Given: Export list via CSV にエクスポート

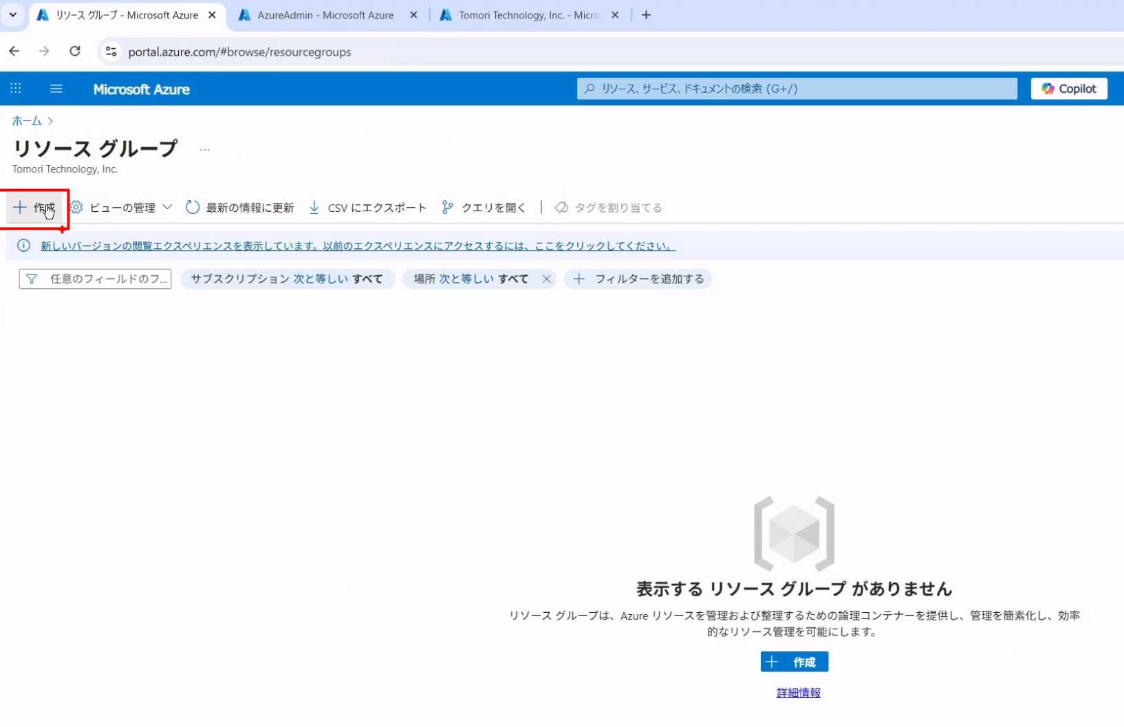Looking at the screenshot, I should [368, 208].
